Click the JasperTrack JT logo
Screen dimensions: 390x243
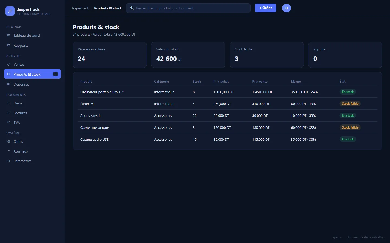pos(10,11)
